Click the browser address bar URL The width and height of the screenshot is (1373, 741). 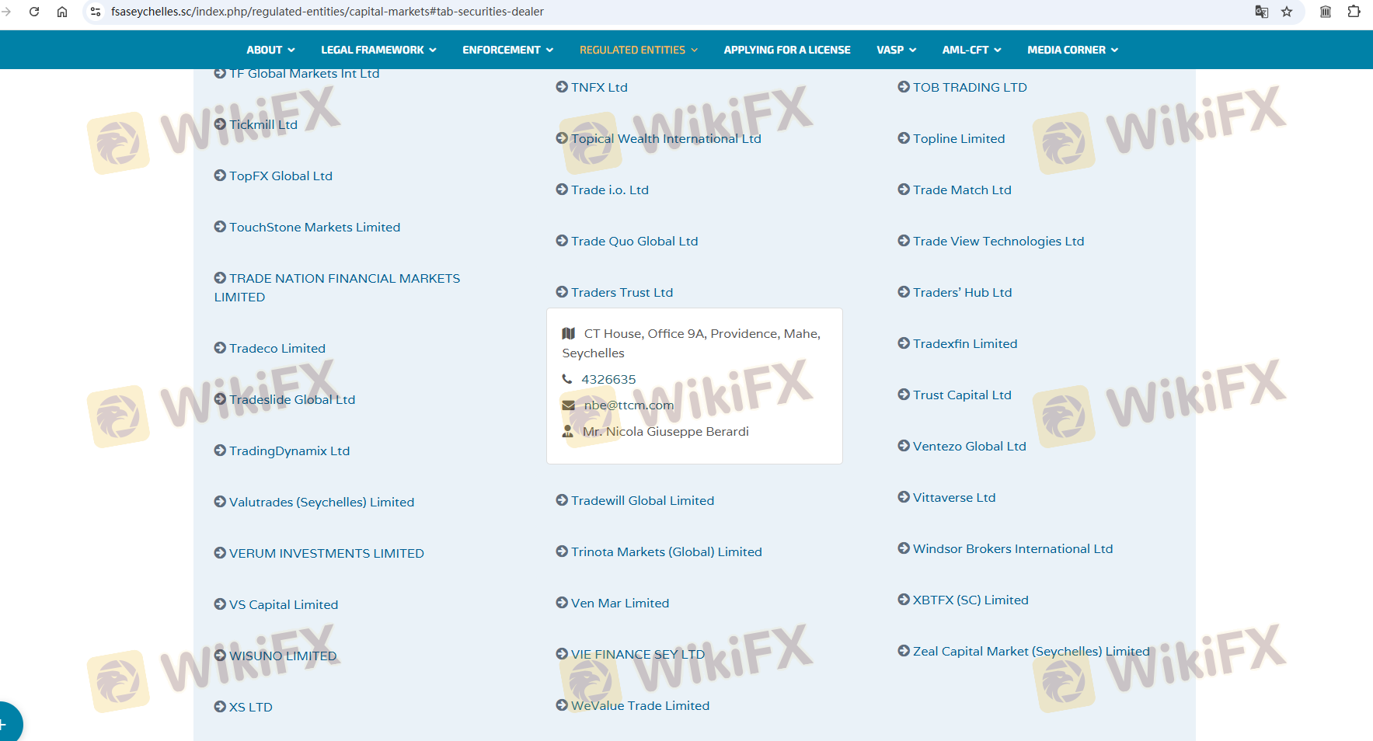326,12
